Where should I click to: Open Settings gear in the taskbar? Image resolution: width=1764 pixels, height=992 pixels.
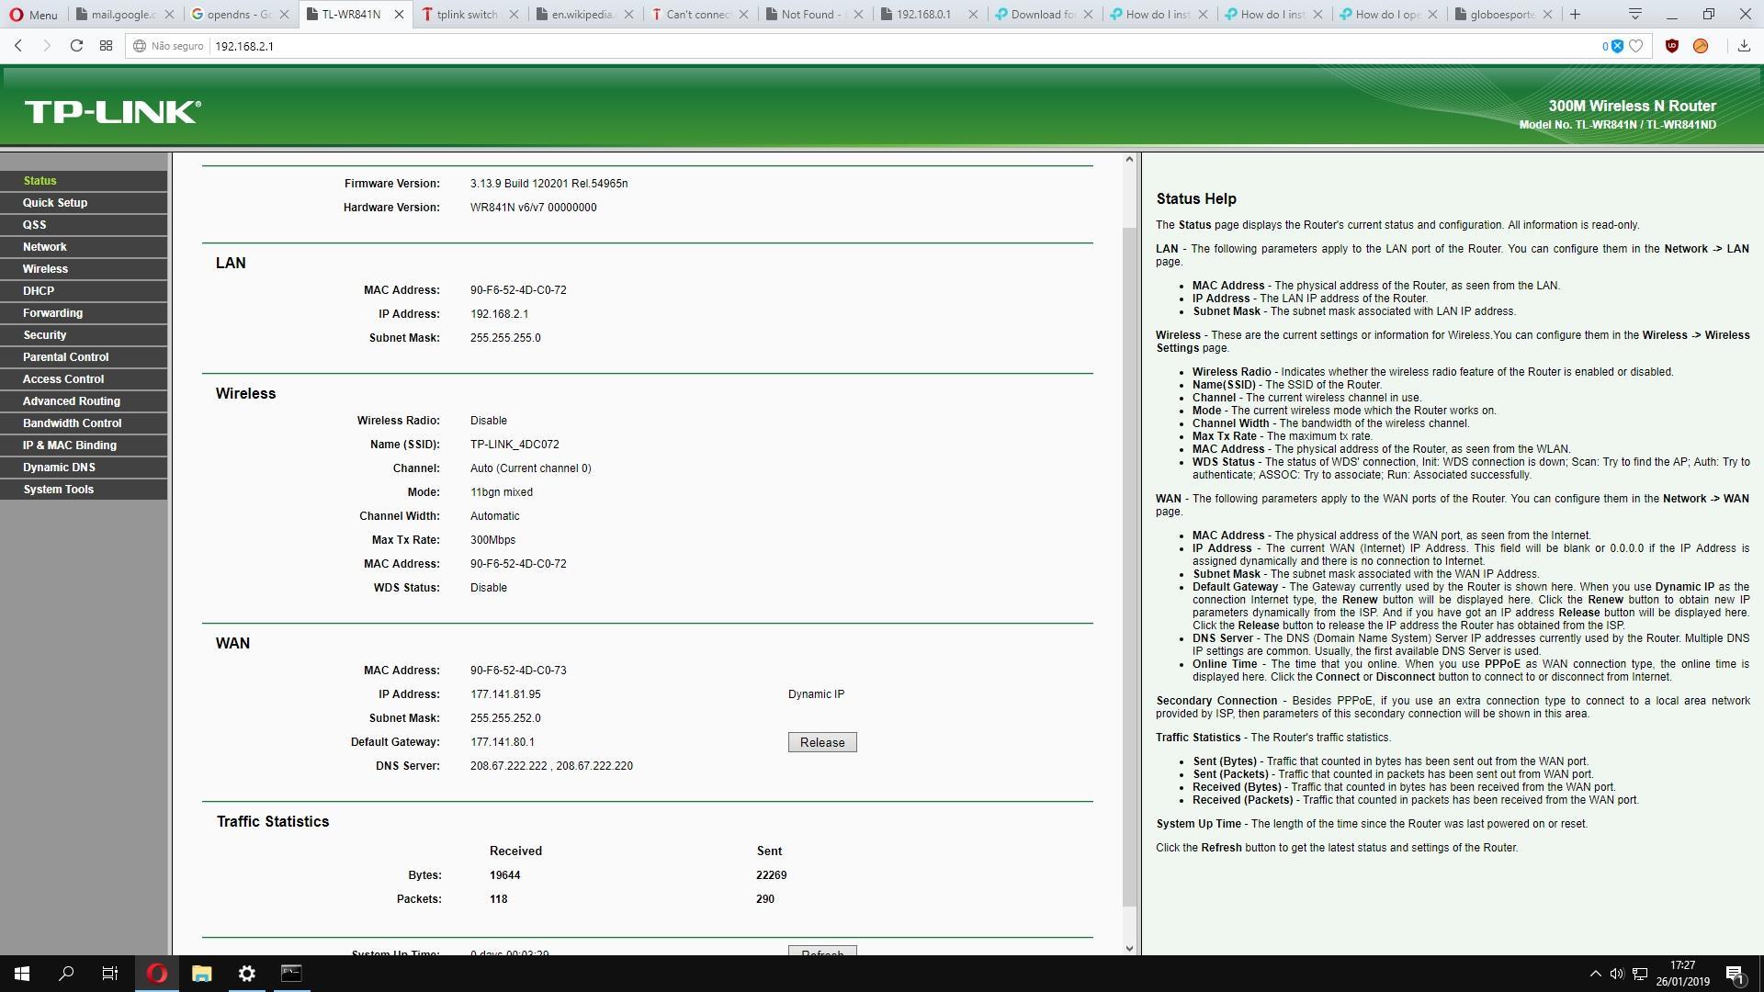[246, 974]
